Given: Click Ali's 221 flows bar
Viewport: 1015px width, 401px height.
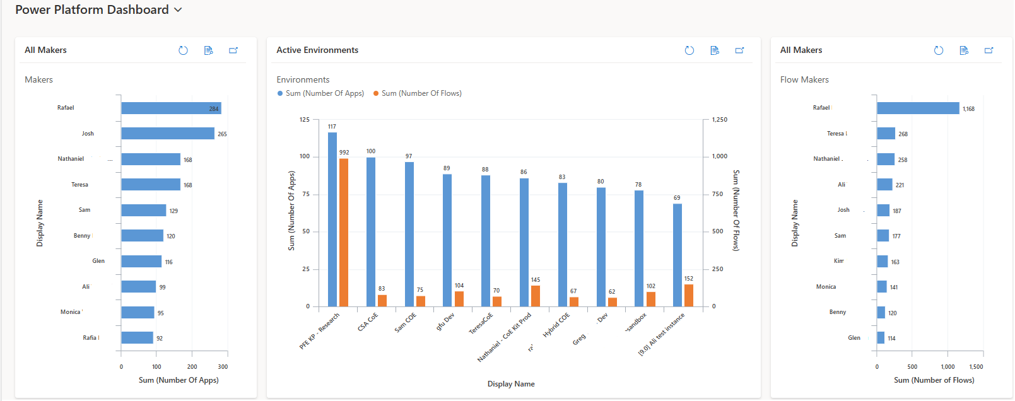Looking at the screenshot, I should pyautogui.click(x=884, y=185).
